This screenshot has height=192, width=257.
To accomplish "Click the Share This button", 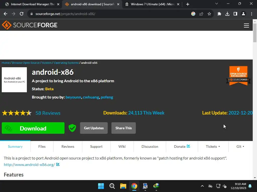I will click(123, 128).
